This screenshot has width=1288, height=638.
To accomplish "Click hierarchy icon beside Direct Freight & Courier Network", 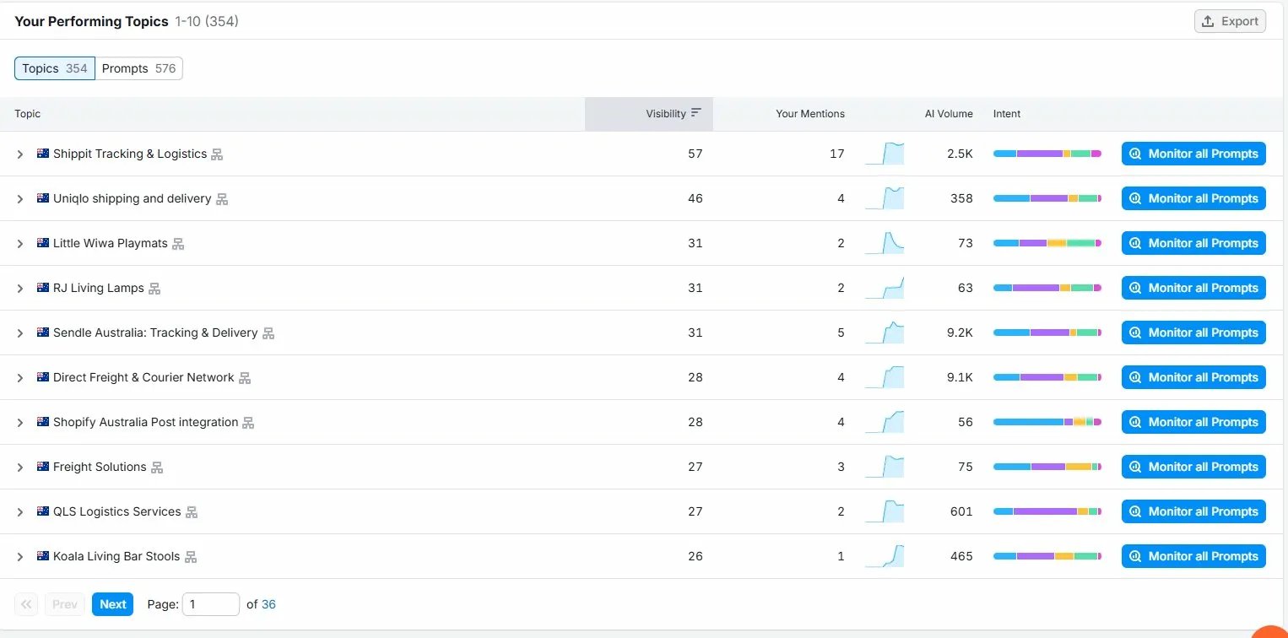I will tap(245, 378).
